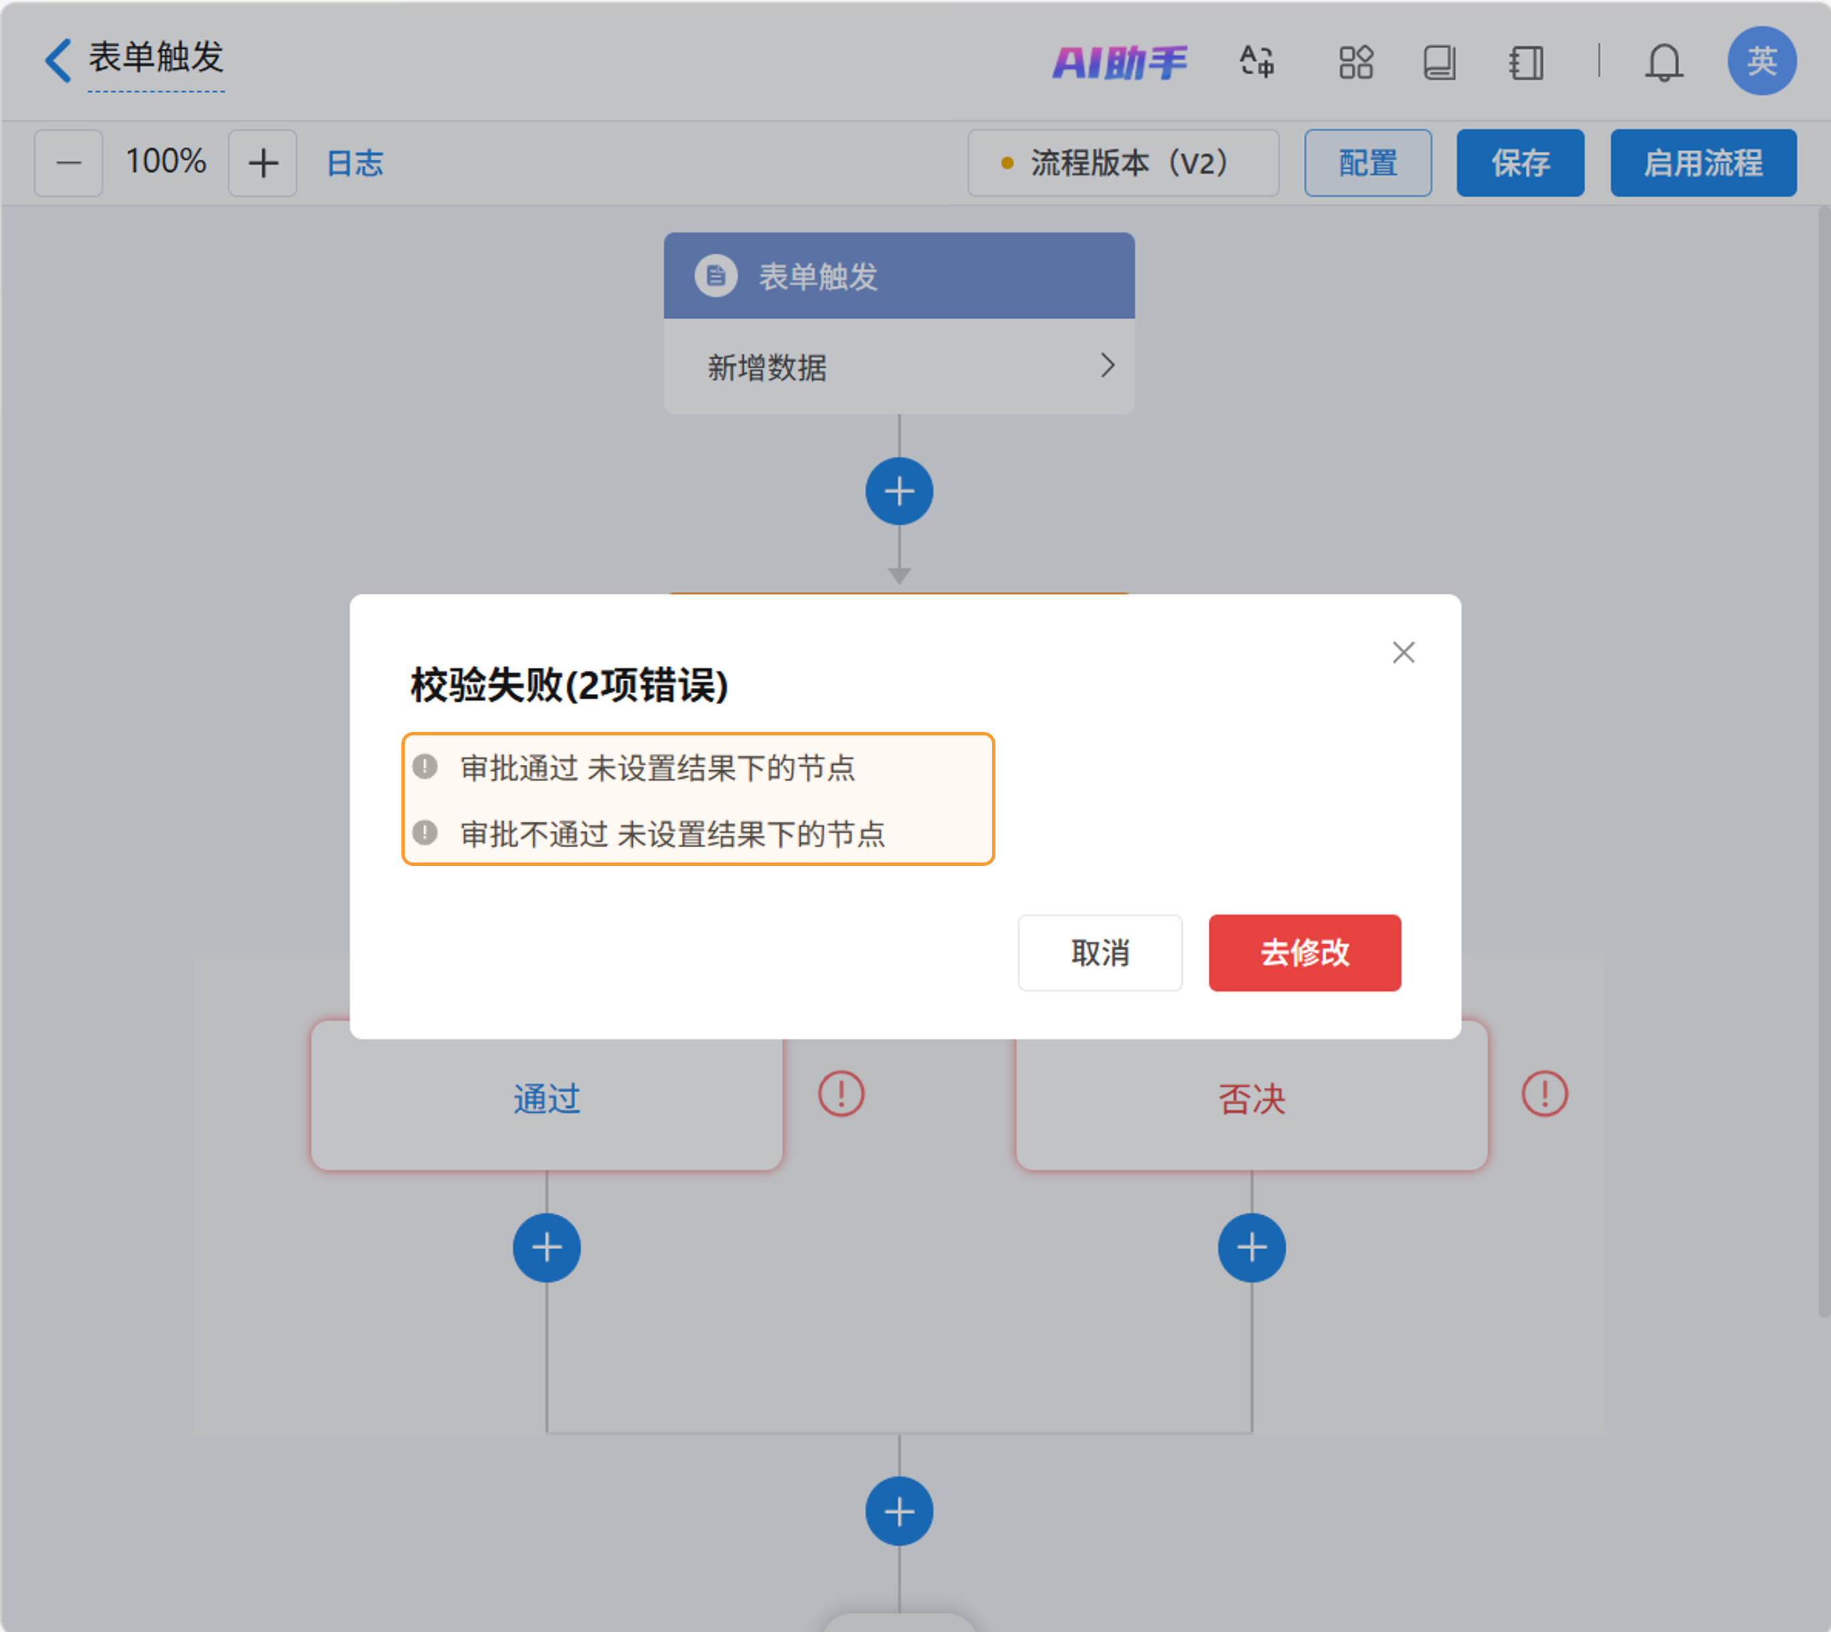The height and width of the screenshot is (1632, 1831).
Task: Open the 日志 log link
Action: coord(355,163)
